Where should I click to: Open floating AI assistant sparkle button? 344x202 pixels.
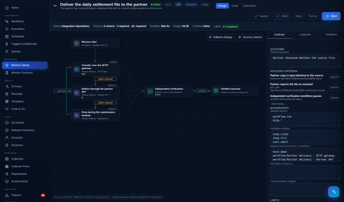[334, 192]
